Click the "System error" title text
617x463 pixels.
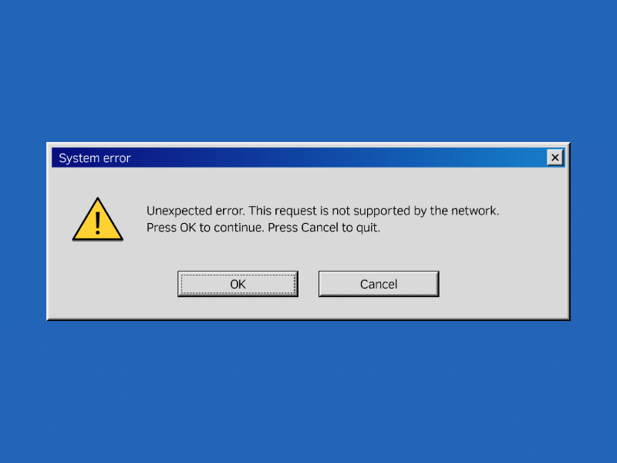[x=94, y=158]
